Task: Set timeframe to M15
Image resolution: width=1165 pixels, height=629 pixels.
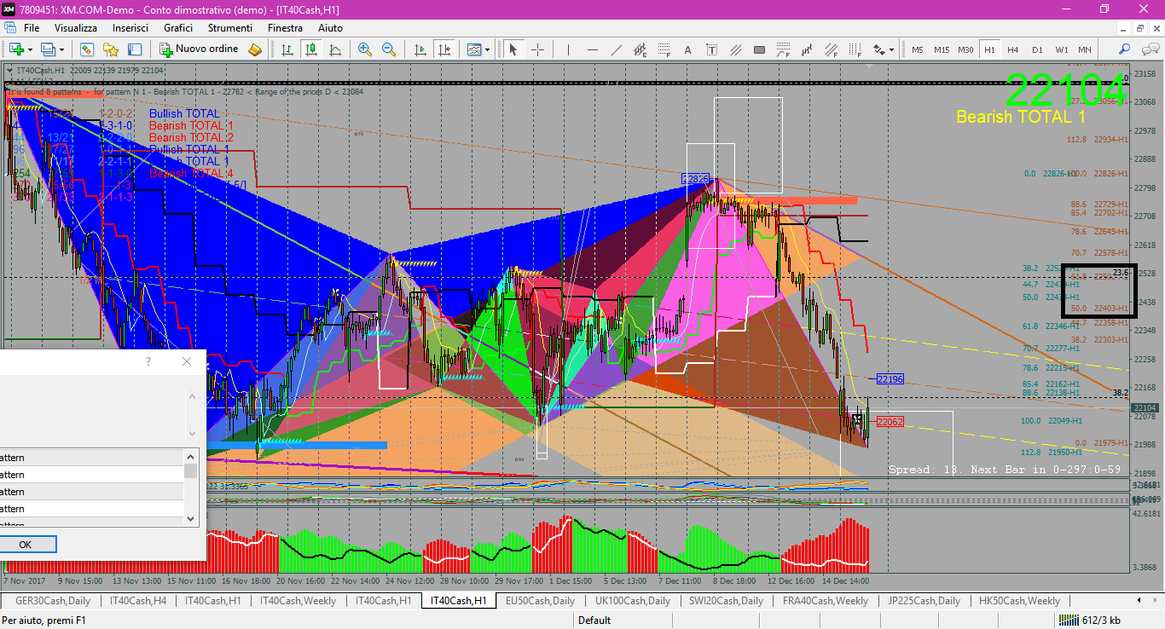Action: tap(942, 49)
